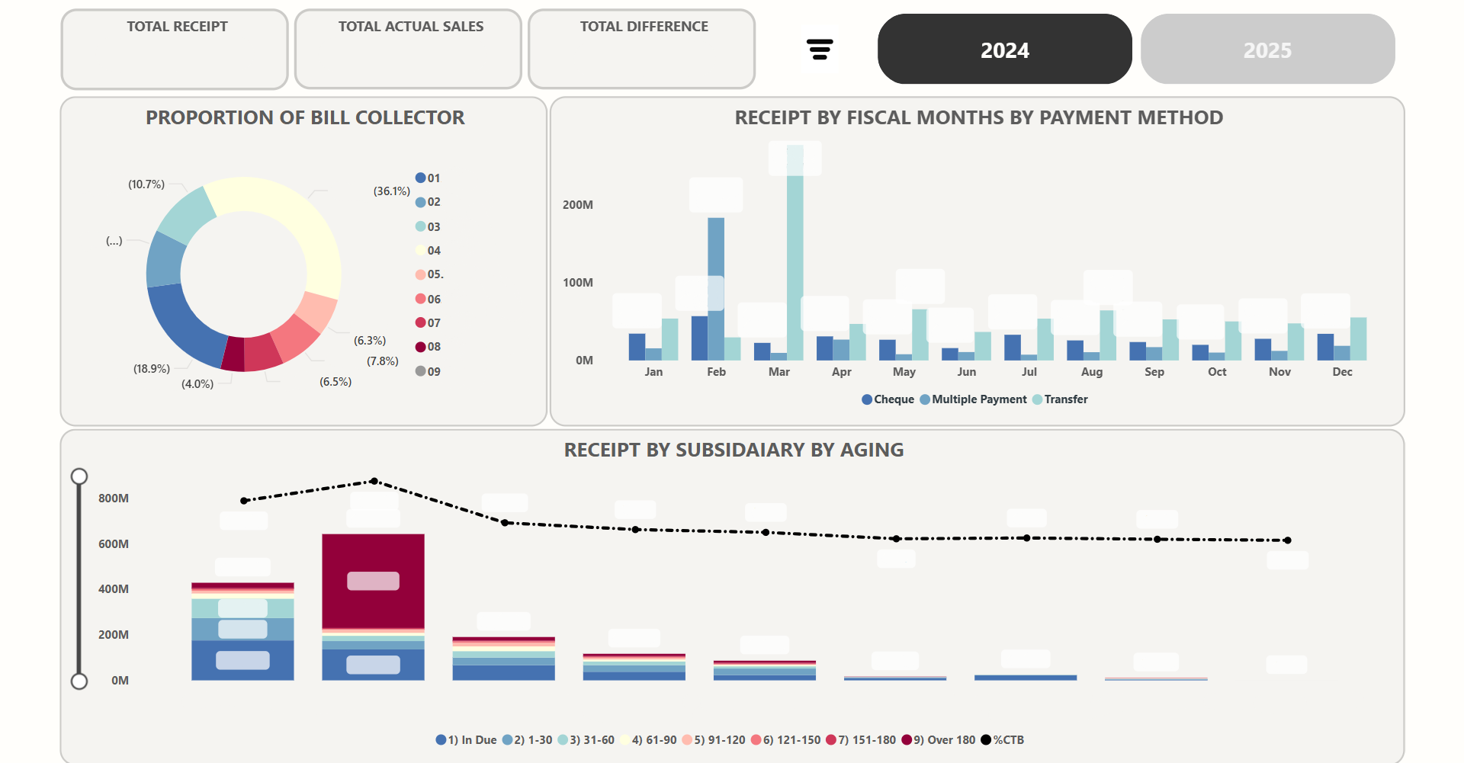
Task: Click the Dec month axis label
Action: coord(1342,372)
